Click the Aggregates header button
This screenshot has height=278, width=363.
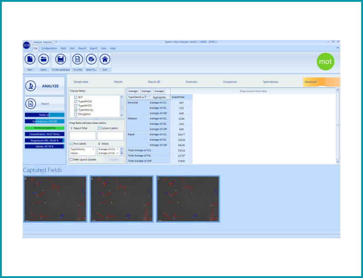159,97
